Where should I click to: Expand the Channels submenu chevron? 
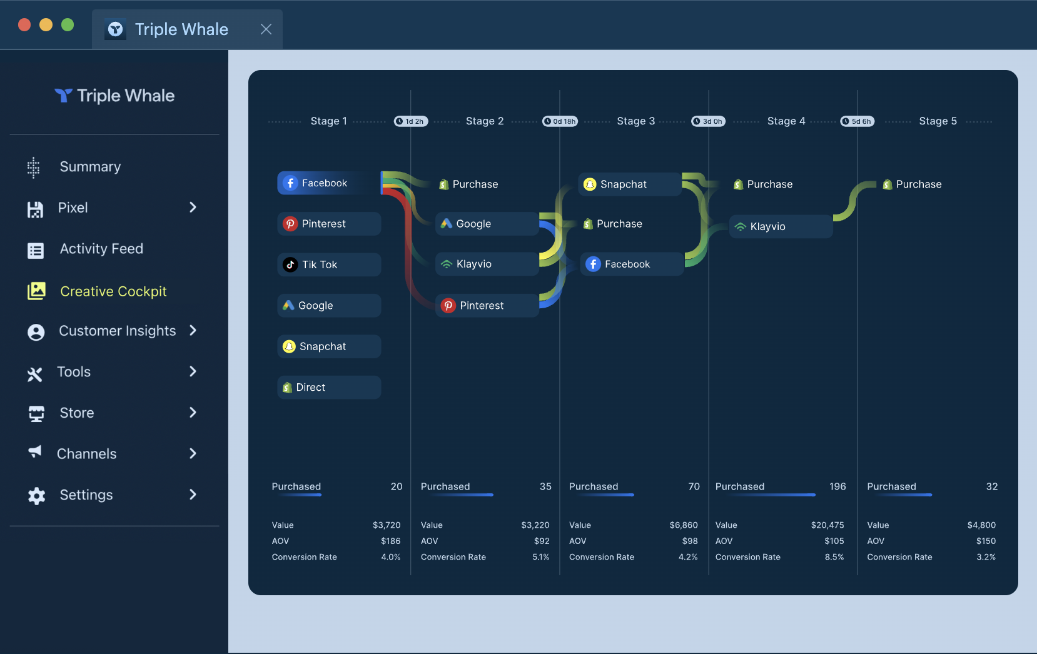tap(193, 453)
